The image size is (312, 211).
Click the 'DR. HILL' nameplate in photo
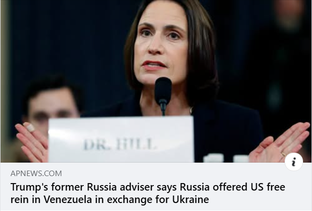pyautogui.click(x=121, y=139)
